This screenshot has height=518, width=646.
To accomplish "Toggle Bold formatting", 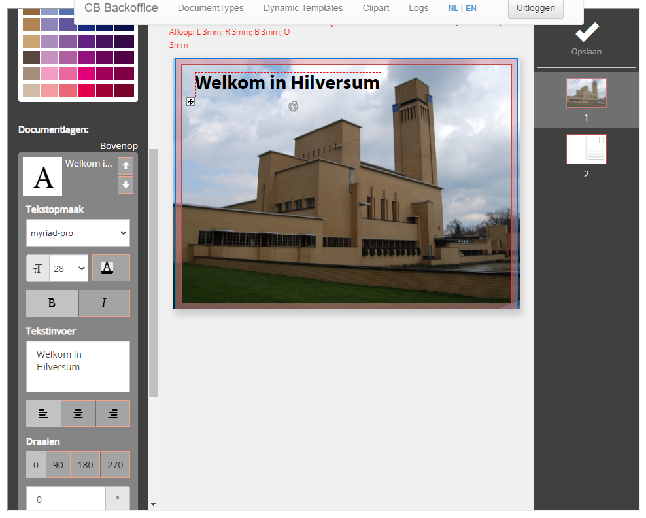I will coord(52,303).
